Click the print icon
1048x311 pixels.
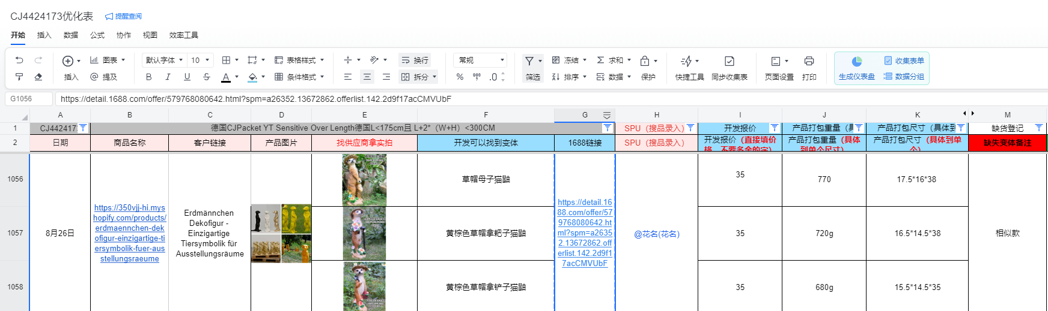point(809,61)
